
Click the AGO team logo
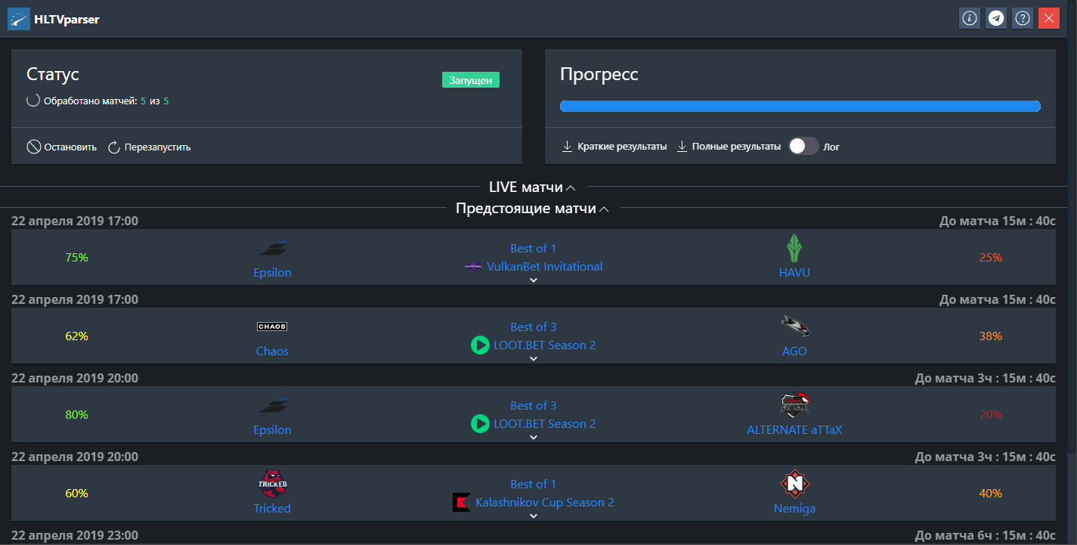[x=794, y=326]
